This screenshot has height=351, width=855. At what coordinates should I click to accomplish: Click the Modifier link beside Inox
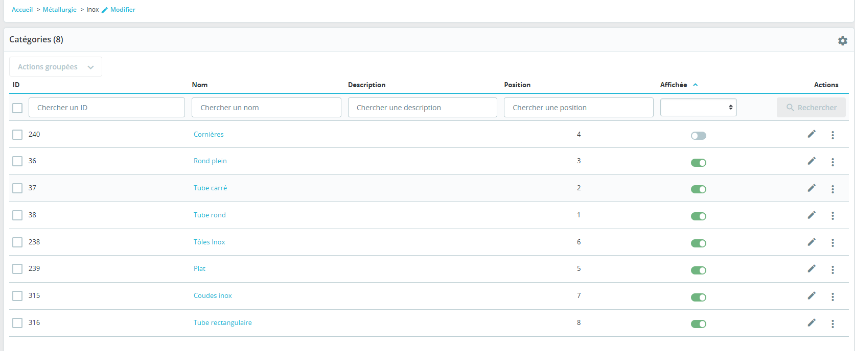tap(123, 10)
